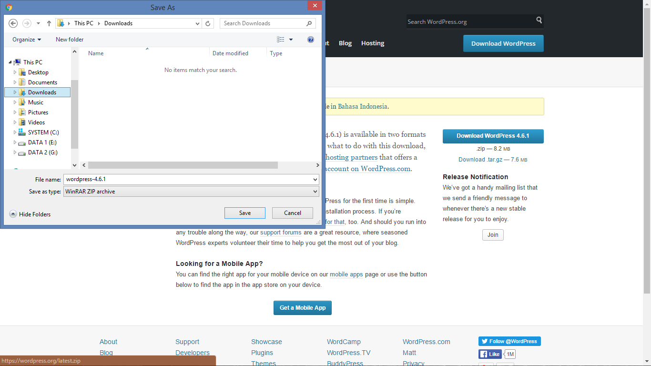Expand the Desktop tree node
651x366 pixels.
click(15, 72)
